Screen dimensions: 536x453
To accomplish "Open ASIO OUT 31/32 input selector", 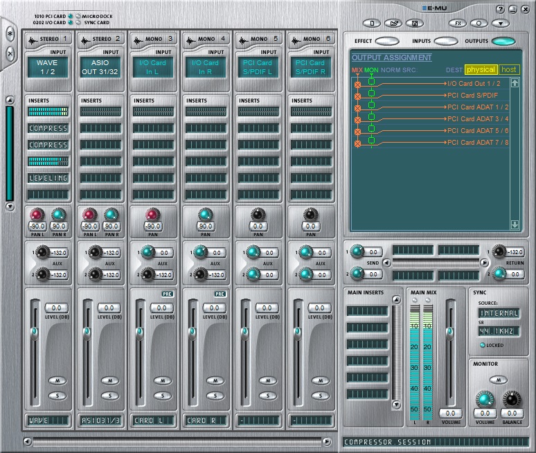I will [x=100, y=67].
